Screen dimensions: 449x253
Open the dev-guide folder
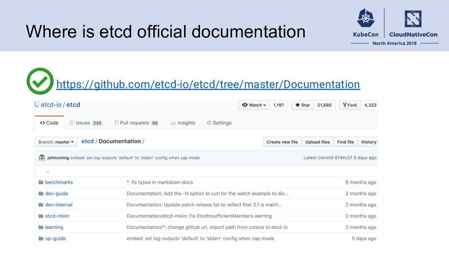click(x=57, y=193)
